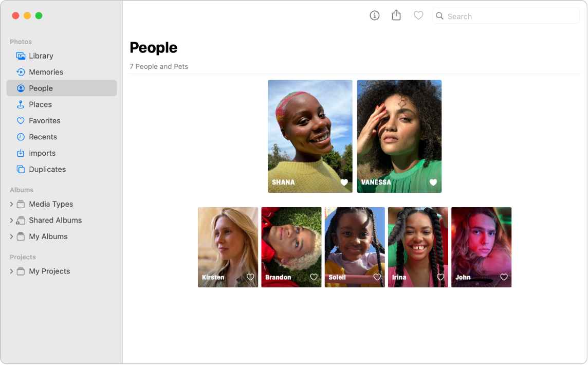Expand Shared Albums in the sidebar

click(x=11, y=220)
